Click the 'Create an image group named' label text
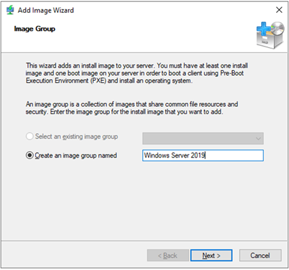The width and height of the screenshot is (289, 270). [76, 156]
